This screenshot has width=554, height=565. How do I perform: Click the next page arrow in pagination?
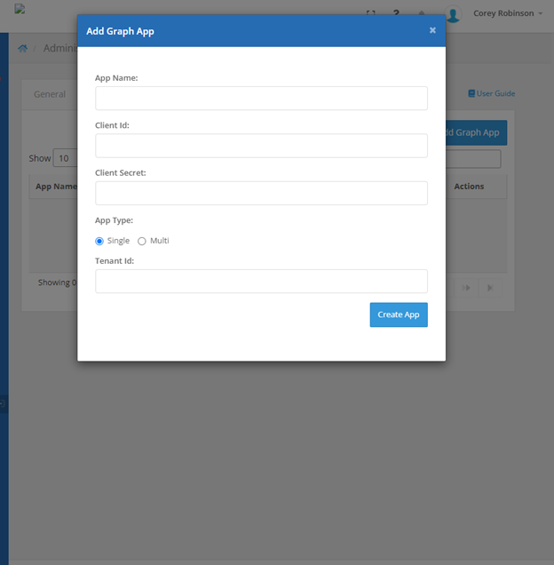[466, 287]
